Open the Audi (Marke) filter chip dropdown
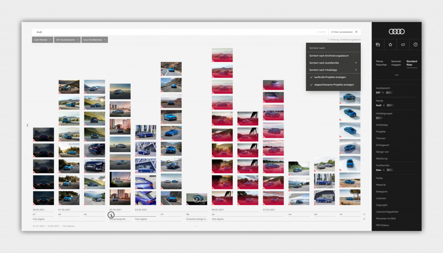The height and width of the screenshot is (253, 443). pos(51,39)
